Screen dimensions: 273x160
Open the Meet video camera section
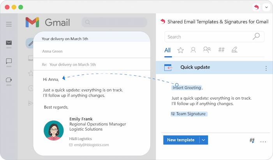tap(9, 80)
